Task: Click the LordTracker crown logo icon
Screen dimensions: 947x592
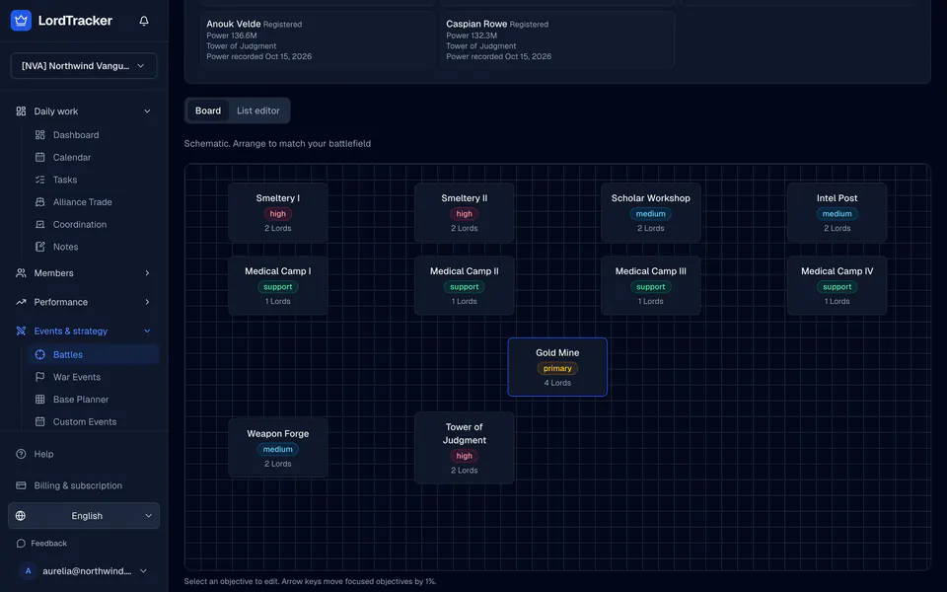Action: click(21, 21)
